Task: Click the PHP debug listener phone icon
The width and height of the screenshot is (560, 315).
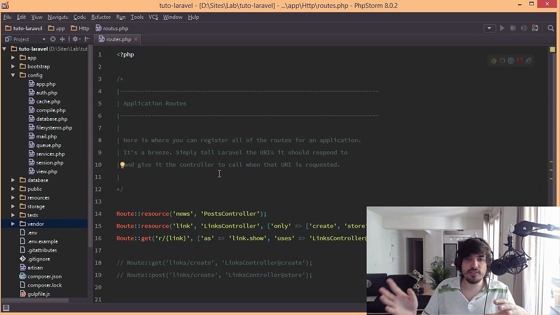Action: [535, 28]
